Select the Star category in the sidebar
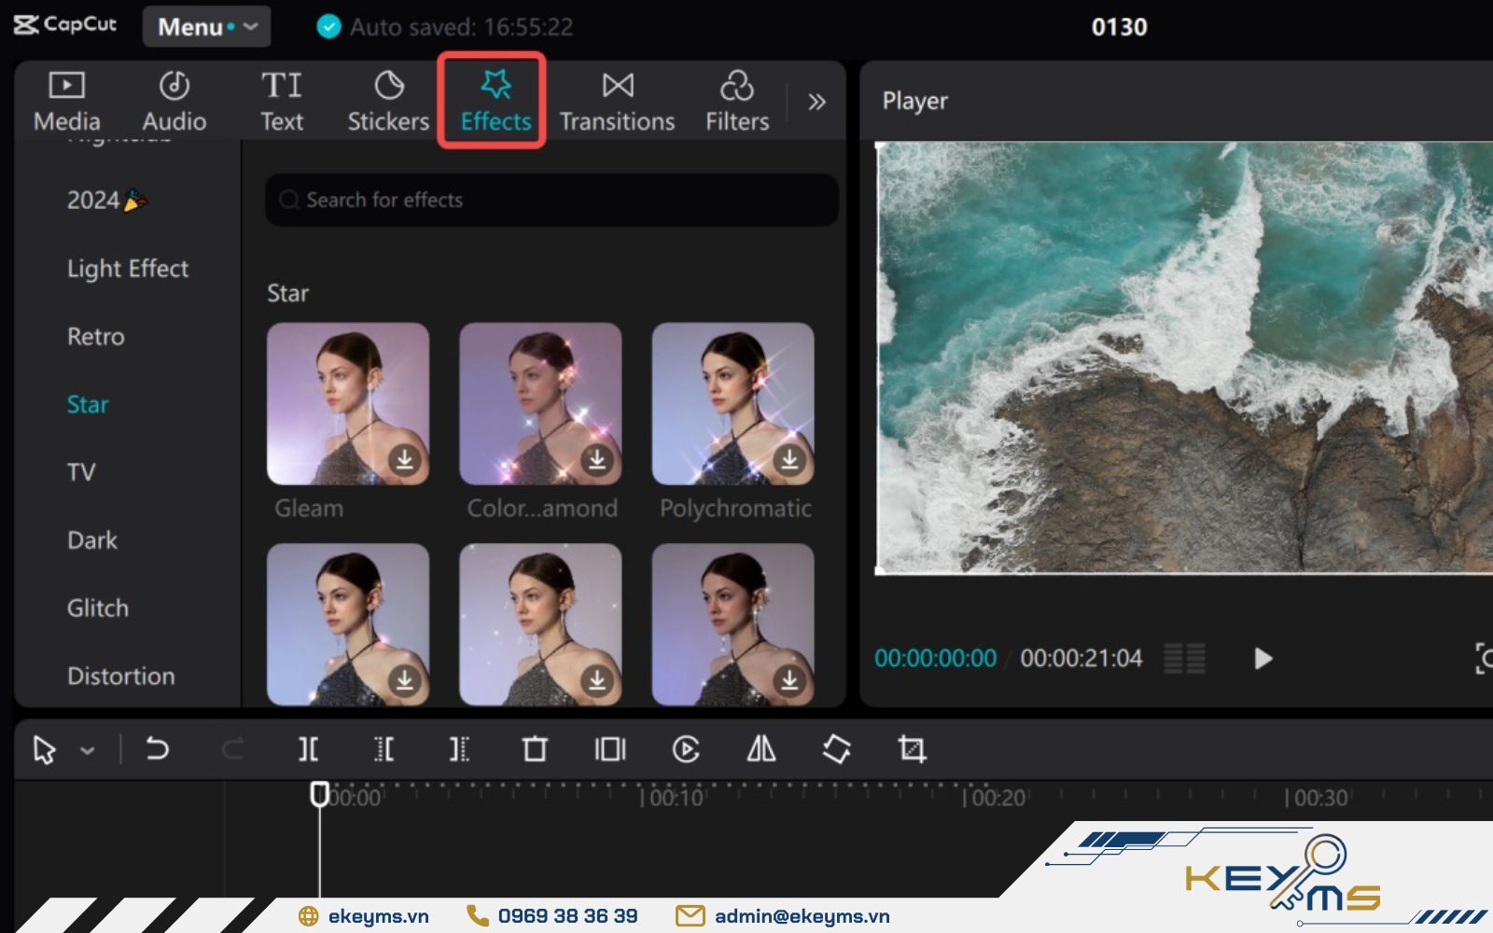The image size is (1493, 933). pyautogui.click(x=87, y=404)
